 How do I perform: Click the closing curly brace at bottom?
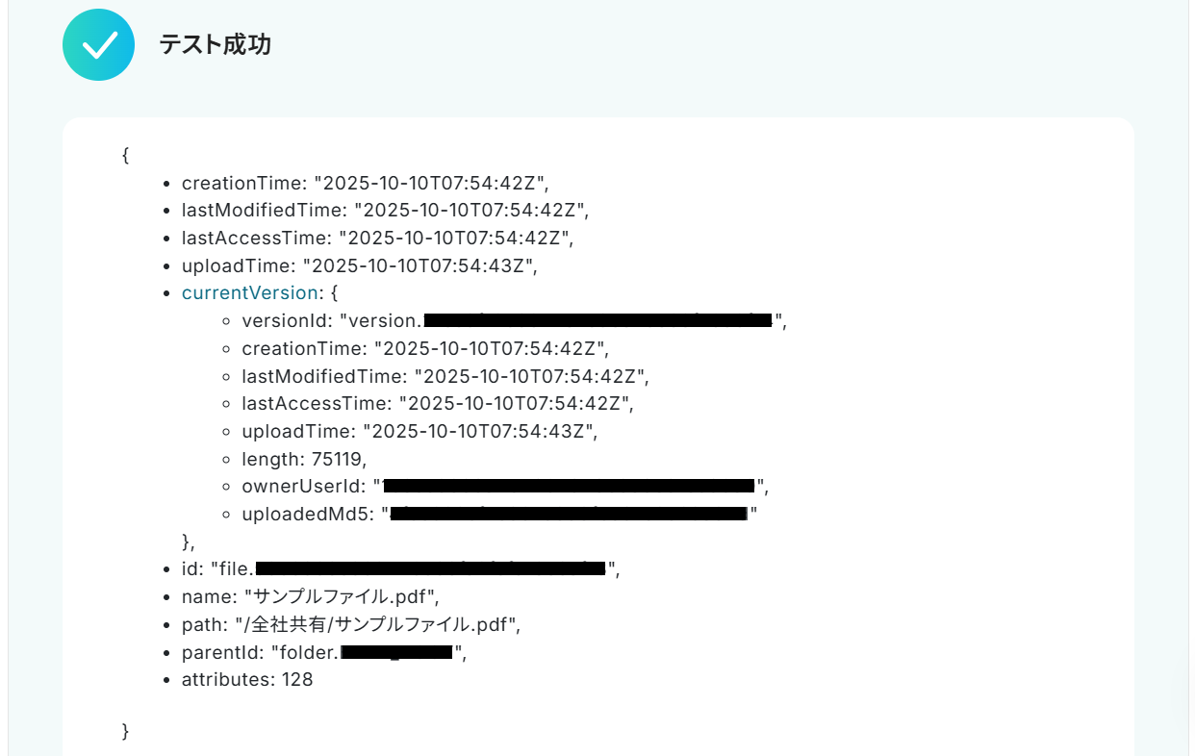click(x=126, y=731)
